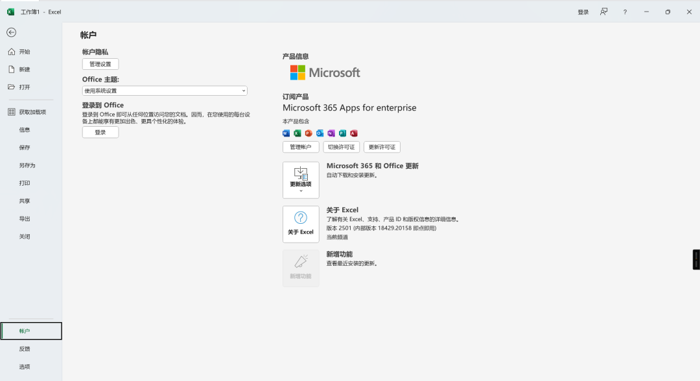Expand the Office 主题 dropdown
Image resolution: width=700 pixels, height=381 pixels.
pyautogui.click(x=165, y=91)
